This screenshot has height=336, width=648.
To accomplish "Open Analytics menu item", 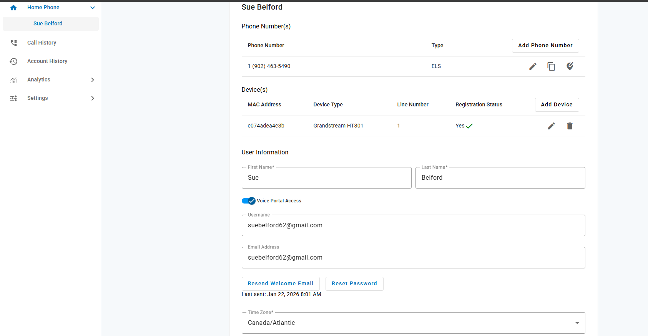I will 39,79.
